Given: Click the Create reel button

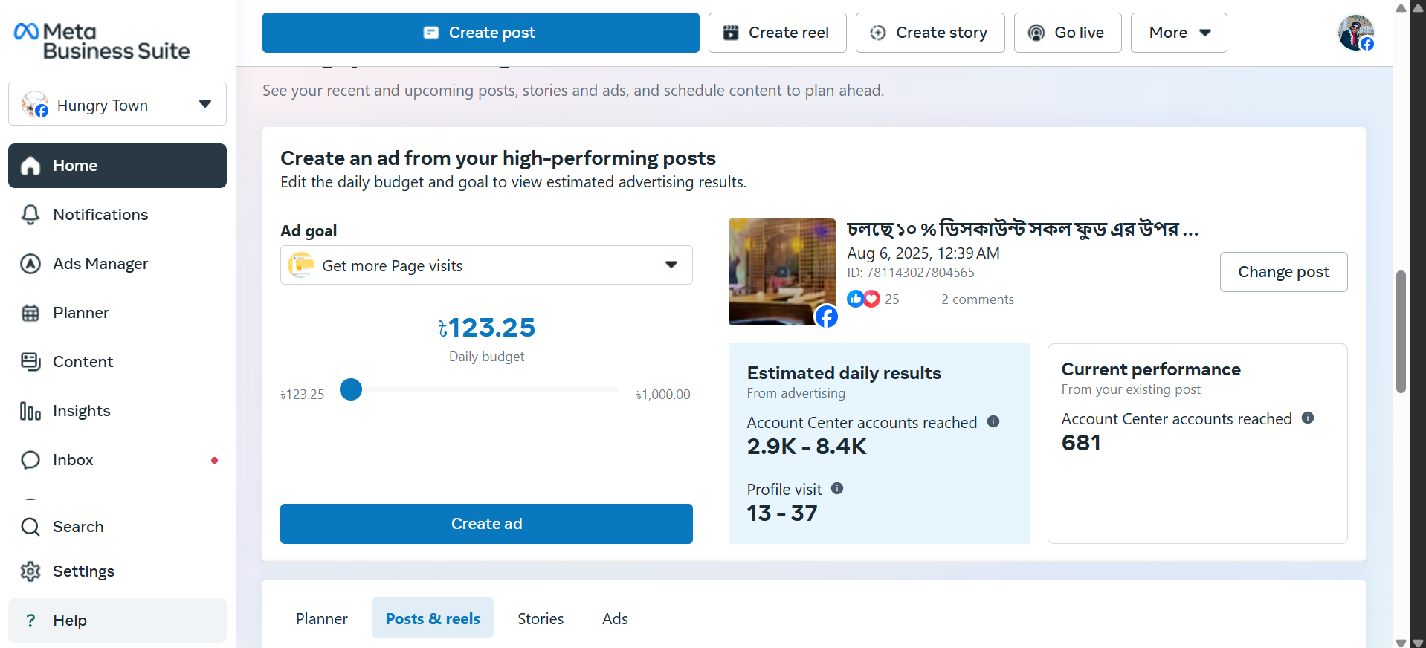Looking at the screenshot, I should pyautogui.click(x=777, y=33).
